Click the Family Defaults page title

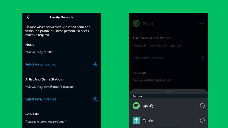pyautogui.click(x=61, y=17)
